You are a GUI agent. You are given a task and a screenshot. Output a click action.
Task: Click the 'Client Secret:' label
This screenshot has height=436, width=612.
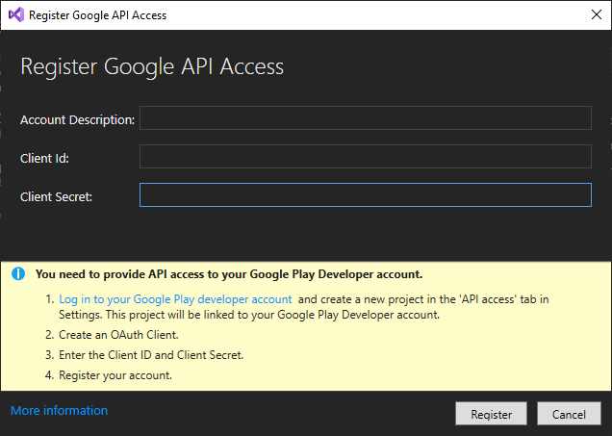56,196
